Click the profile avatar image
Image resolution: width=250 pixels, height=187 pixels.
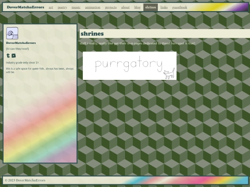(12, 33)
